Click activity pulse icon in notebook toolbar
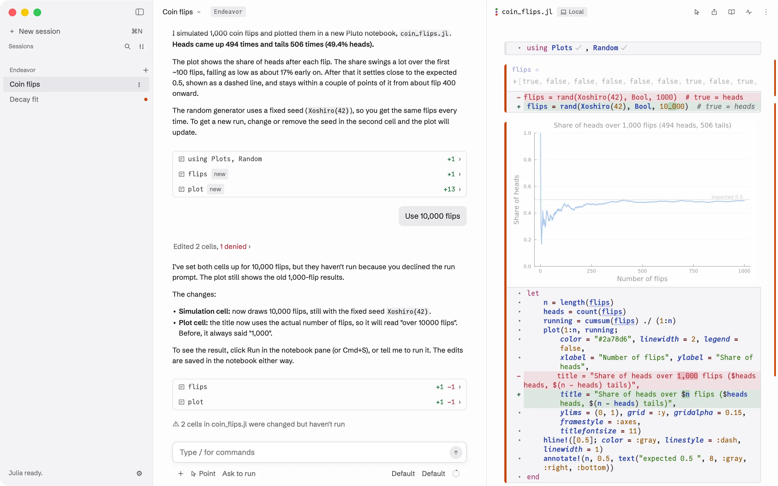The height and width of the screenshot is (486, 778). [749, 12]
